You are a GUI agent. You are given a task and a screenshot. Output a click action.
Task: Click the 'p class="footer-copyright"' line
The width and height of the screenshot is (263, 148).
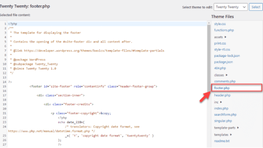click(x=81, y=113)
